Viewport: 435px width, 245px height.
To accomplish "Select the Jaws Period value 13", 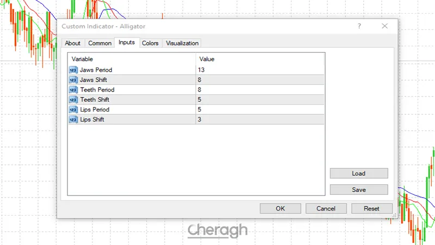I will tap(201, 70).
